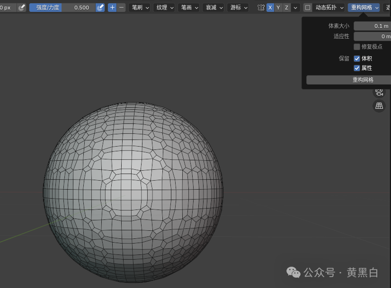Collapse the 重构网格 remesh popover header
391x288 pixels.
(364, 8)
